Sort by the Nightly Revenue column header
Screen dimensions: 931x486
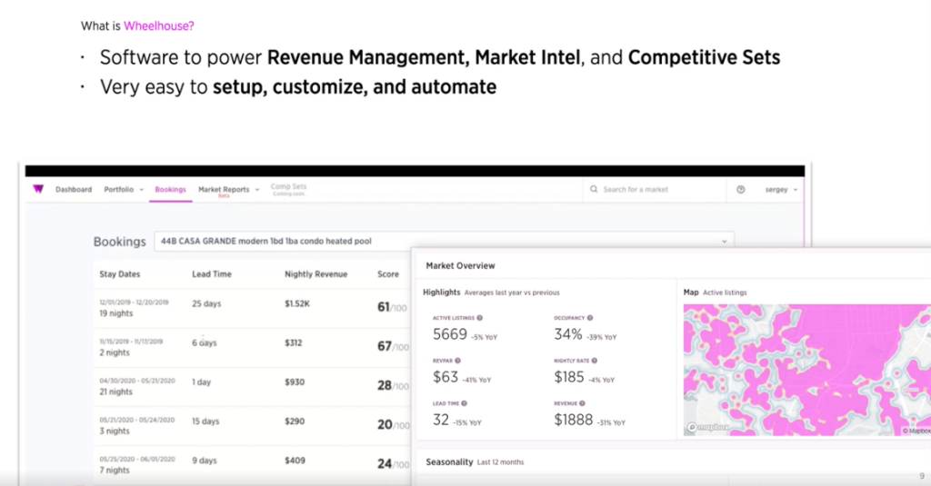[315, 274]
